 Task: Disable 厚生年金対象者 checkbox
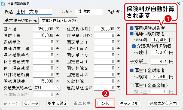[x=132, y=70]
